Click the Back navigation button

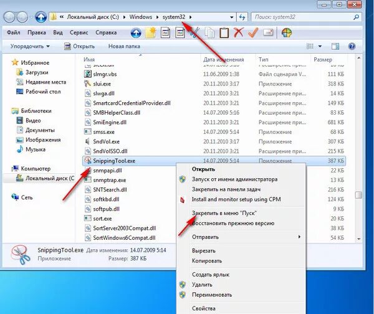(10, 17)
